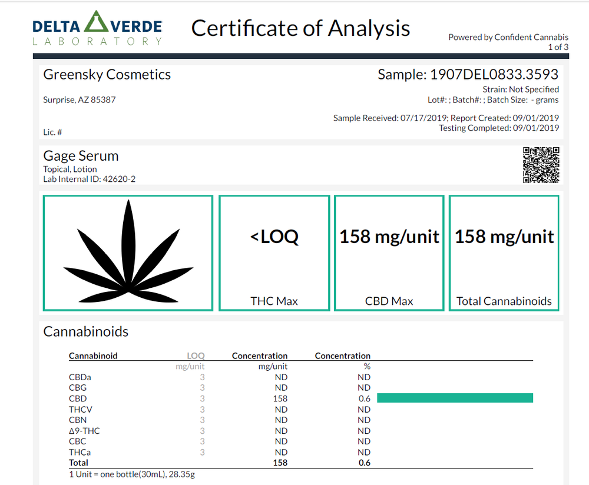Click the CBDa row label
The image size is (589, 485).
[x=80, y=377]
